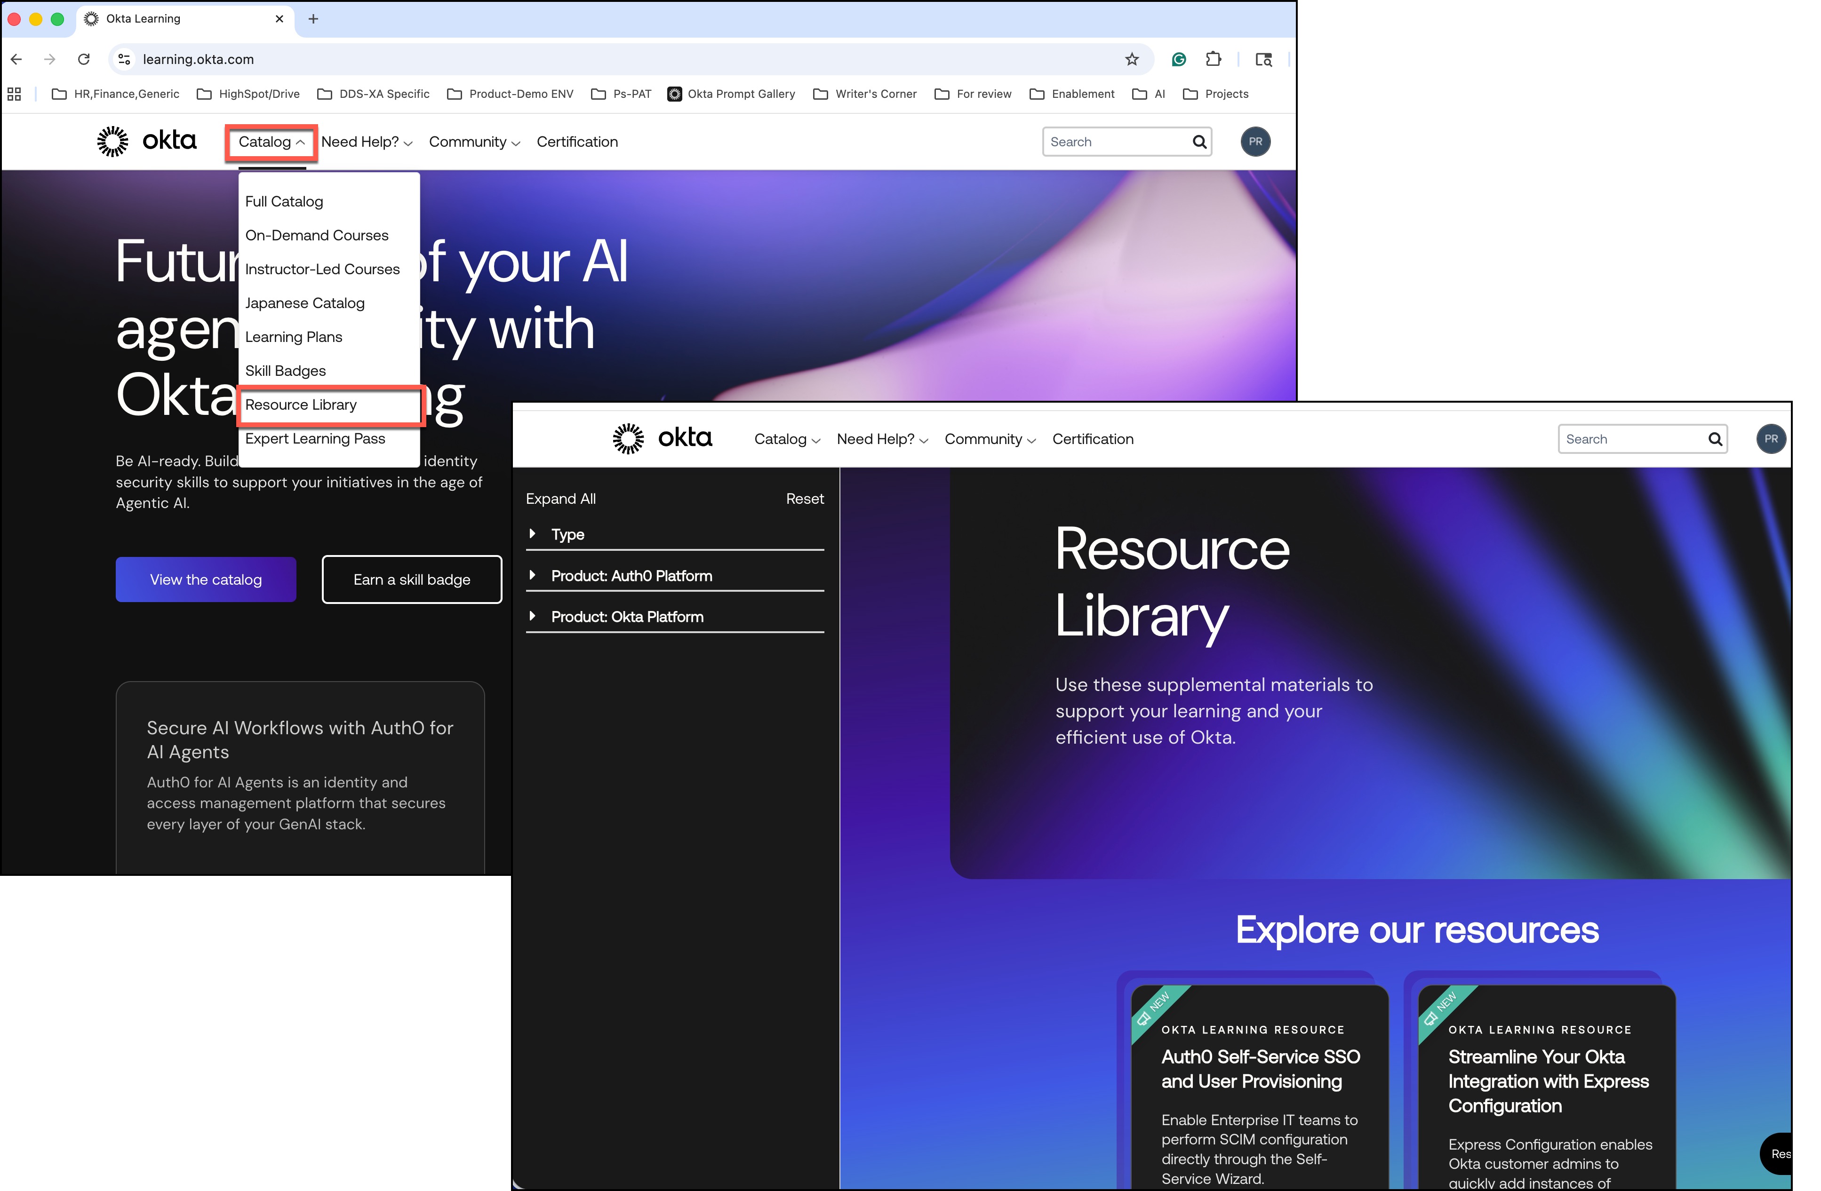1821x1191 pixels.
Task: Collapse the Catalog menu in the back window
Action: tap(272, 142)
